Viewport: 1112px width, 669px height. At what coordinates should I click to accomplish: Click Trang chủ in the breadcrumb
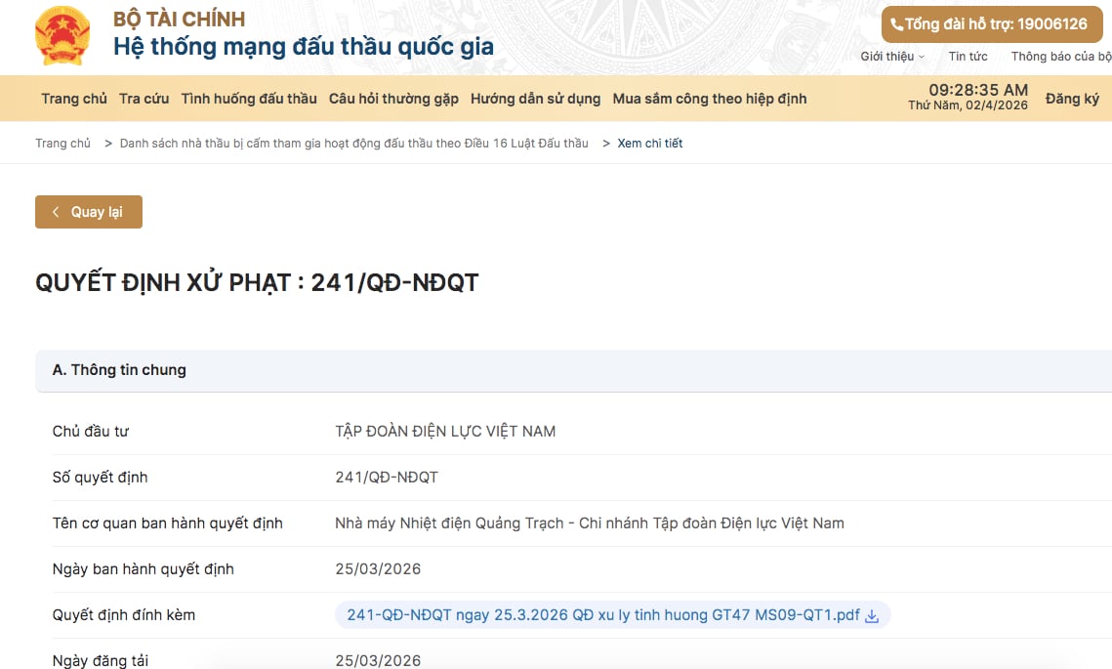pos(63,144)
